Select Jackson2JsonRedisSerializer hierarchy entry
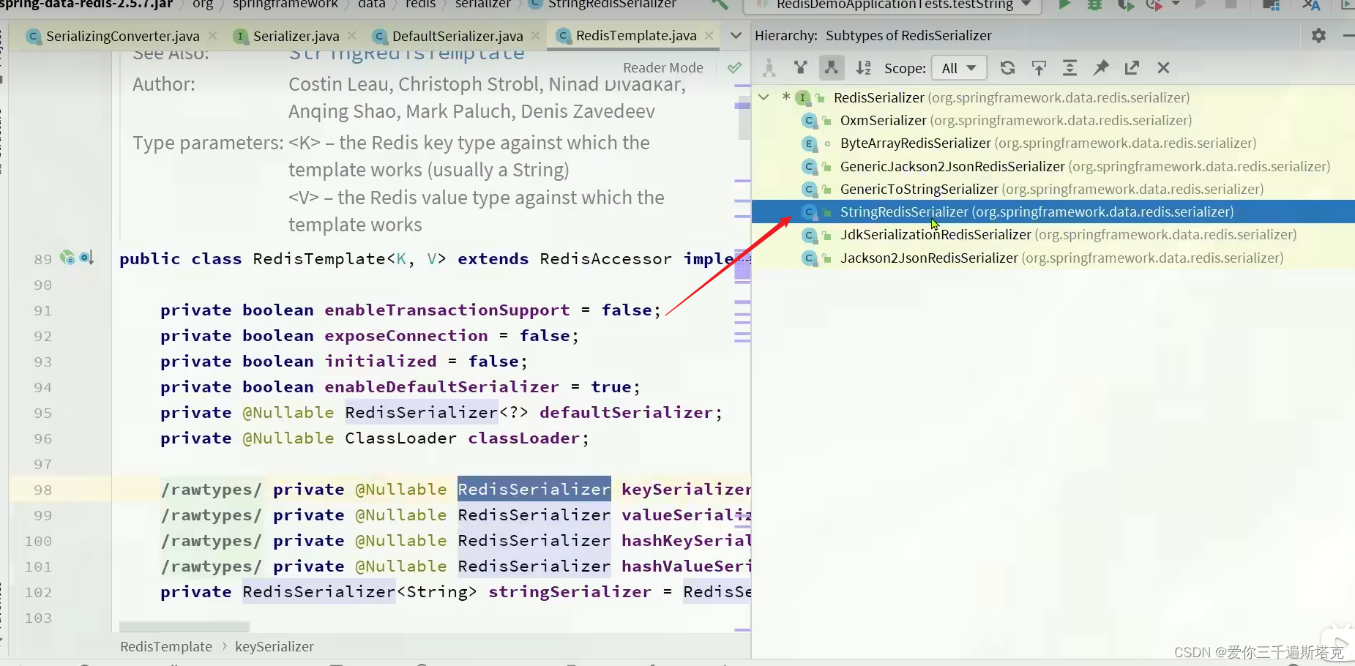The width and height of the screenshot is (1355, 666). 930,258
